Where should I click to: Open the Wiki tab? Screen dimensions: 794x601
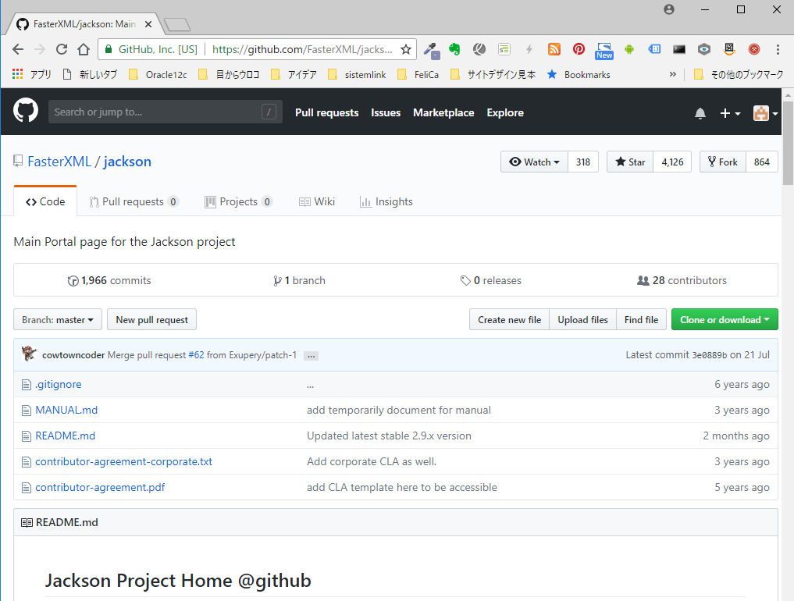click(x=317, y=201)
